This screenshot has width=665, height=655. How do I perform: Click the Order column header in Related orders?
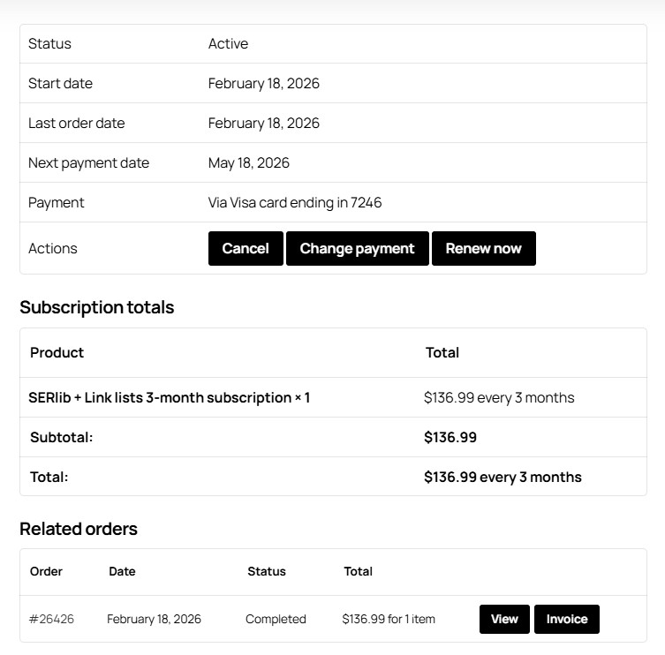coord(46,571)
